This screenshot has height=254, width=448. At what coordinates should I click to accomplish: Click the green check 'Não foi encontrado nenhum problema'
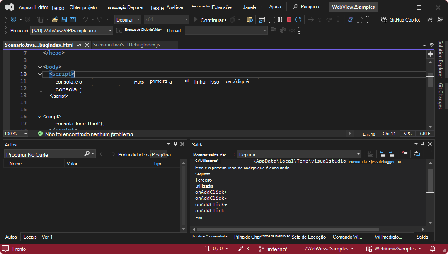coord(40,134)
